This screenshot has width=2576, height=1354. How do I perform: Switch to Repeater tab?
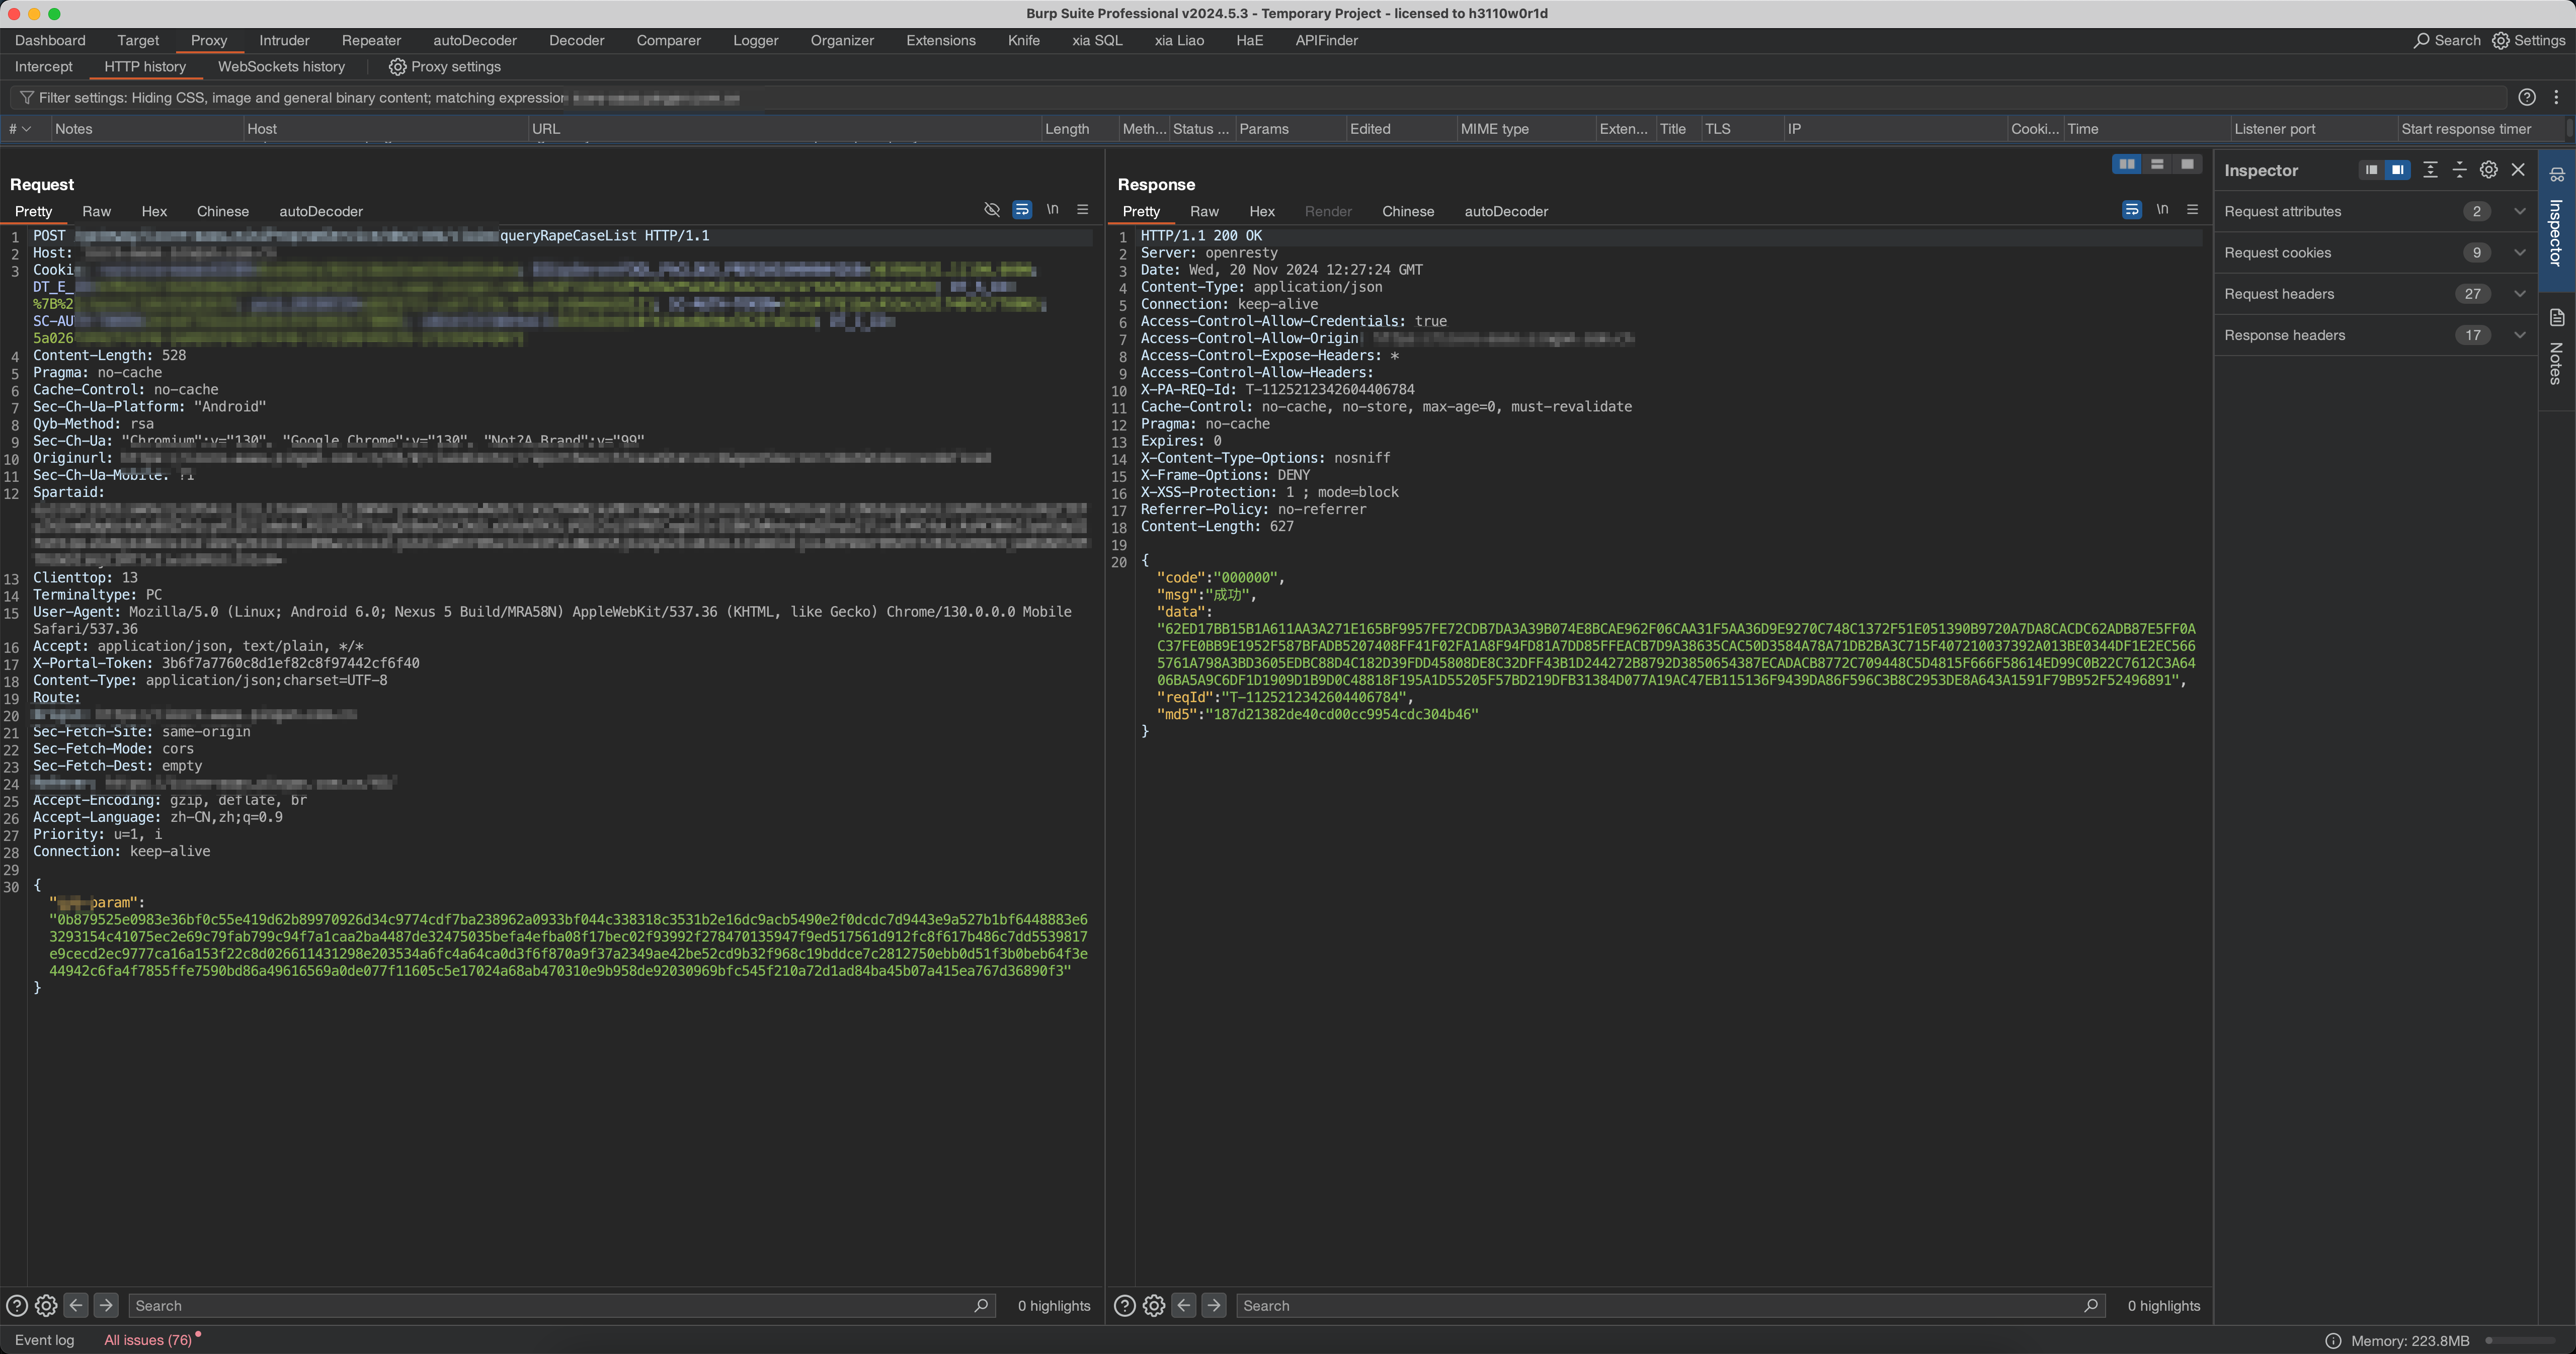point(371,40)
